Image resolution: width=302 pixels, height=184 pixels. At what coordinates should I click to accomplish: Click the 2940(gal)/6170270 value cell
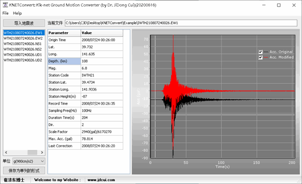click(102, 132)
